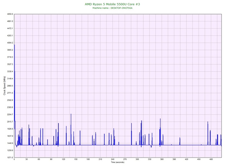
Task: Click the 300 seconds tick label
Action: click(x=137, y=159)
